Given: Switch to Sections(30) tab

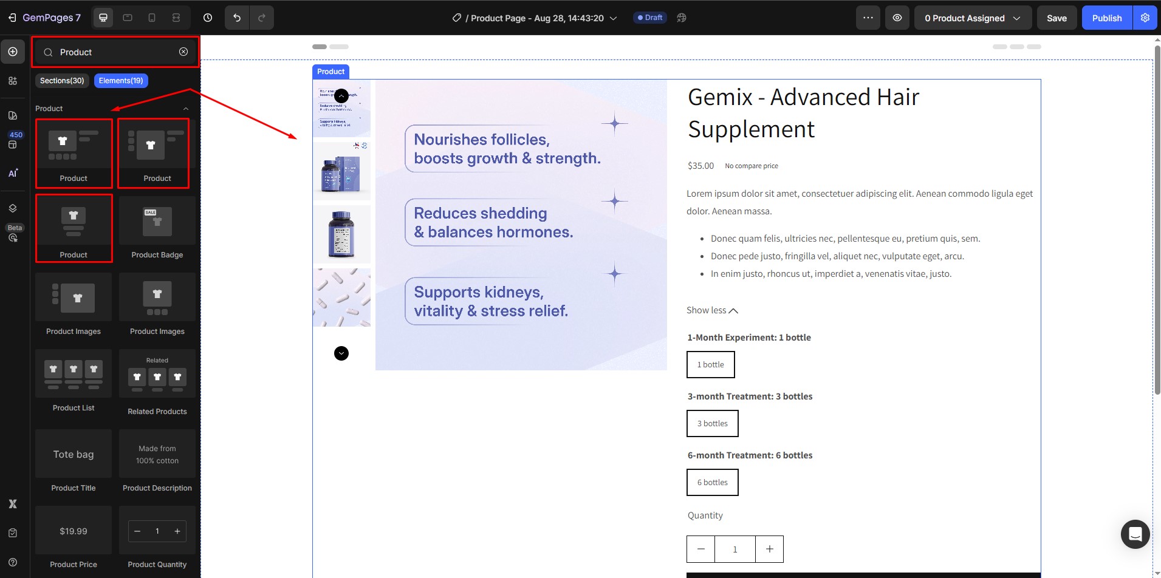Looking at the screenshot, I should point(62,81).
